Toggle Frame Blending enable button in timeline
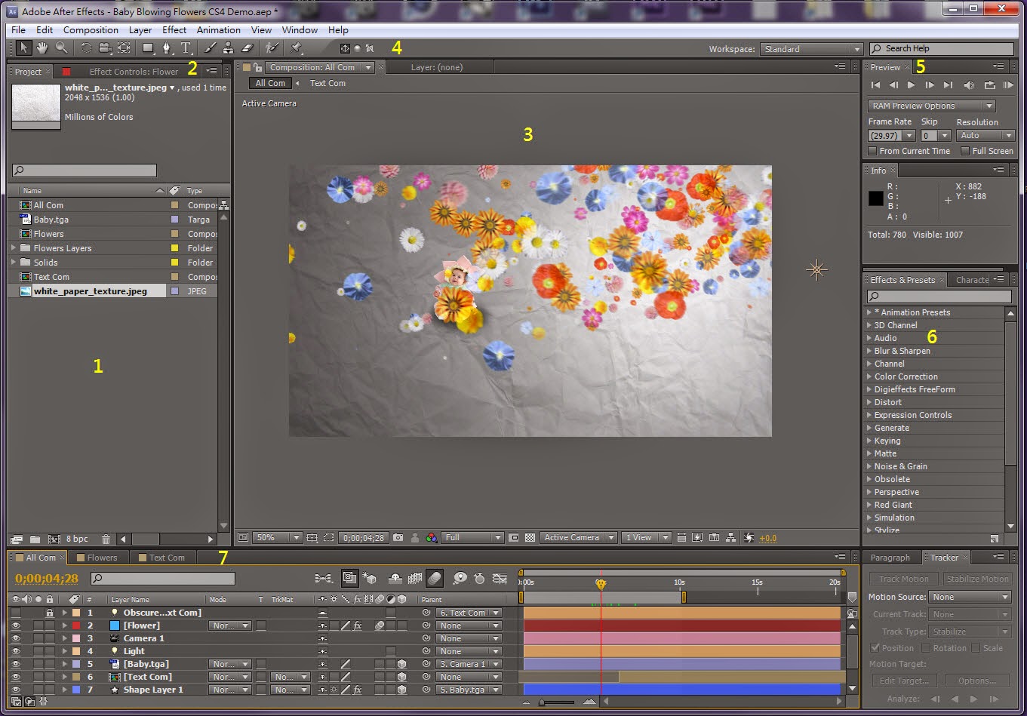 coord(414,578)
